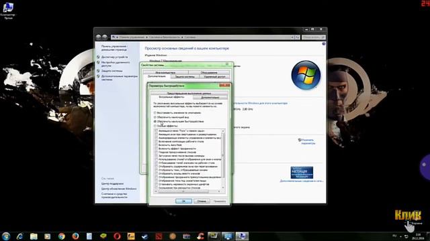Viewport: 430px width, 241px height.
Task: Select Обеспечить наилучший вид radio button
Action: click(155, 117)
